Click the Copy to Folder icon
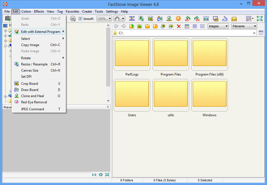This screenshot has width=267, height=185. coord(163,26)
